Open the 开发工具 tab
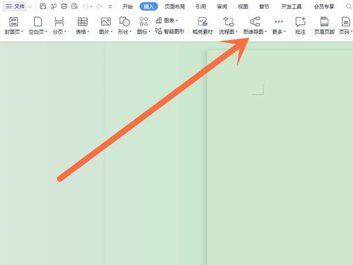This screenshot has width=353, height=265. [x=291, y=6]
